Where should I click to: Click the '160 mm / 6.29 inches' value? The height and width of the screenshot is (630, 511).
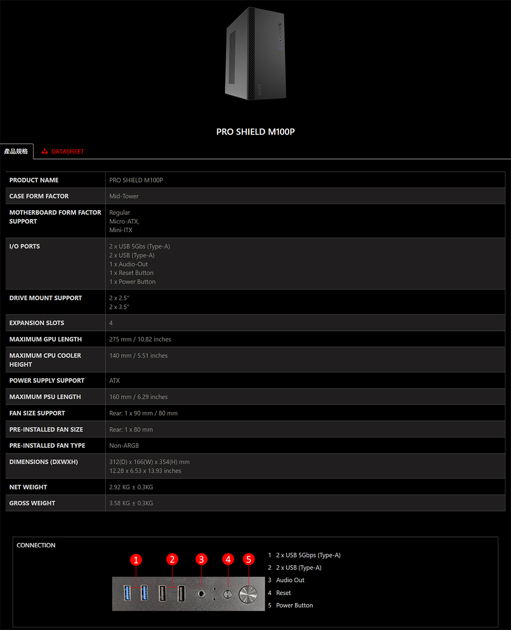click(138, 397)
